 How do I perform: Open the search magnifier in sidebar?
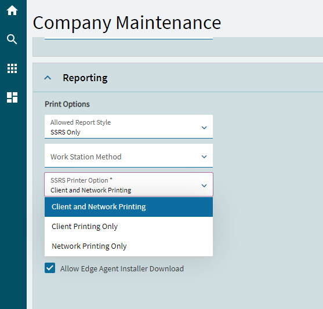point(12,39)
